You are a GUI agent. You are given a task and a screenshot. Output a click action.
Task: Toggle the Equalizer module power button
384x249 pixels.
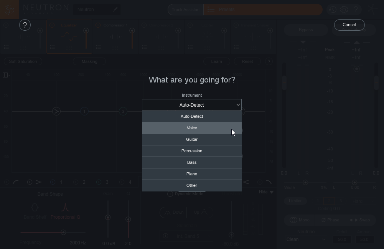[52, 25]
